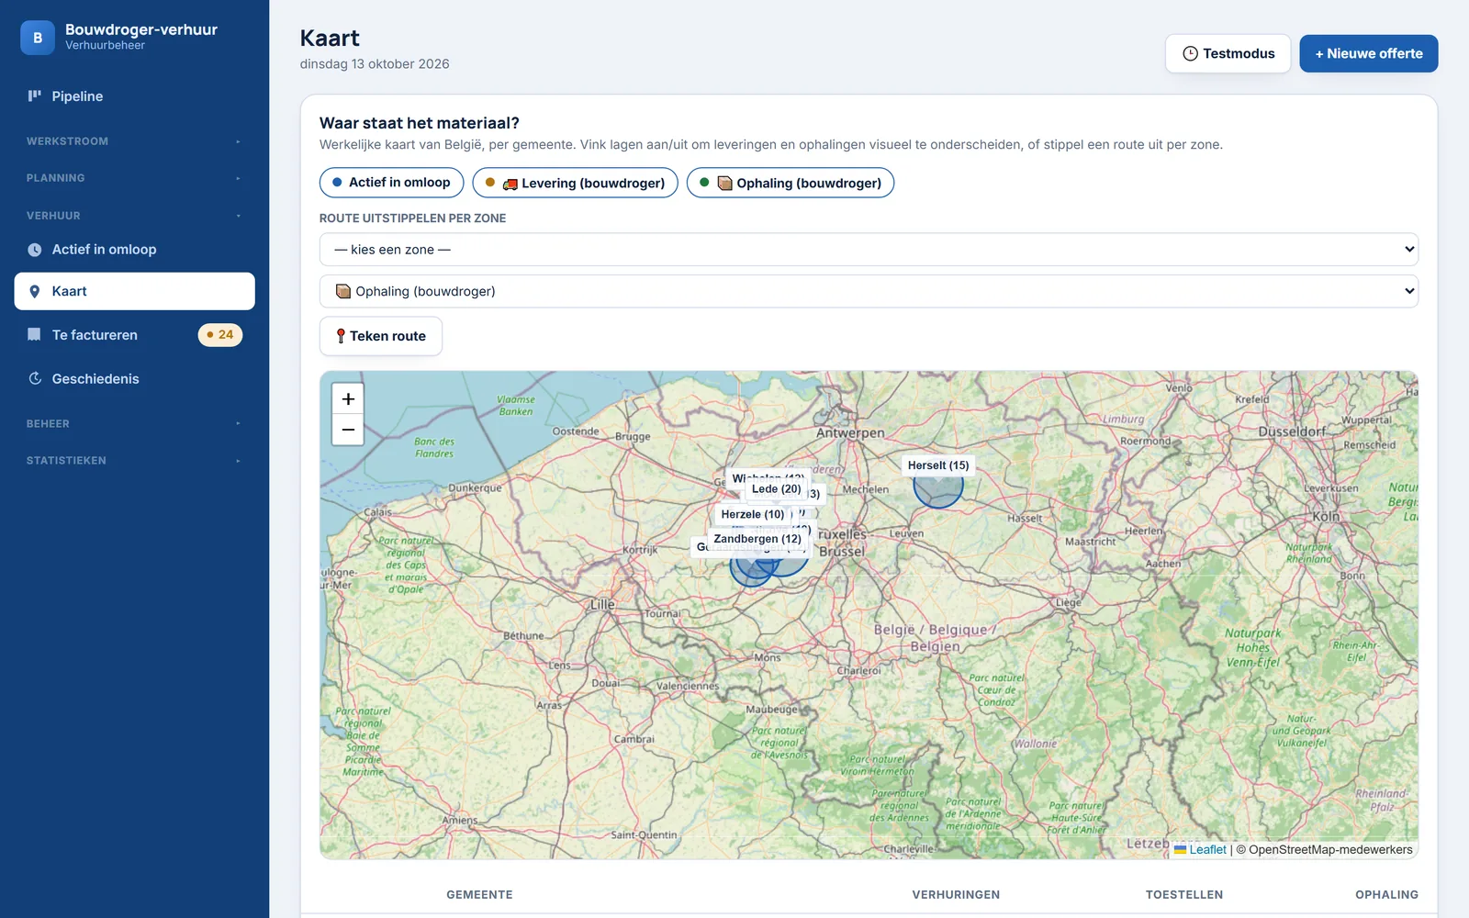1469x918 pixels.
Task: Collapse the VERHUUR sidebar section
Action: coord(134,216)
